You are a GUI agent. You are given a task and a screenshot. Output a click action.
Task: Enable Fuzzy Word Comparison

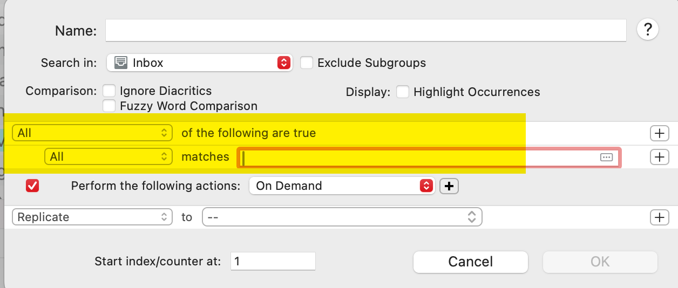point(110,106)
